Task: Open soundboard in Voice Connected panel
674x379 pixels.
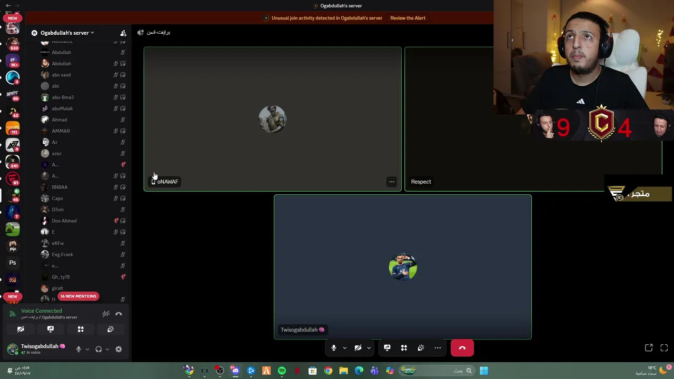Action: pyautogui.click(x=111, y=329)
